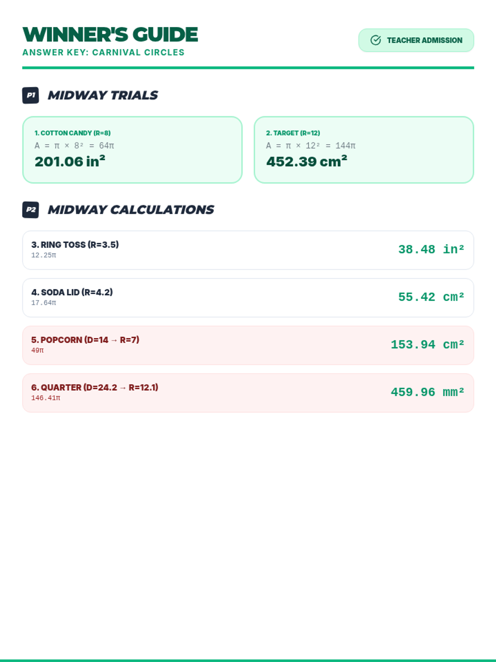Select the Soda Lid (R=4.2) row
Screen dimensions: 496x662
point(248,298)
